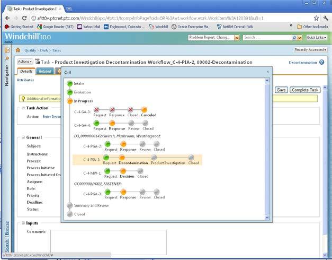332x260 pixels.
Task: Open the Decontamination help link
Action: 303,63
